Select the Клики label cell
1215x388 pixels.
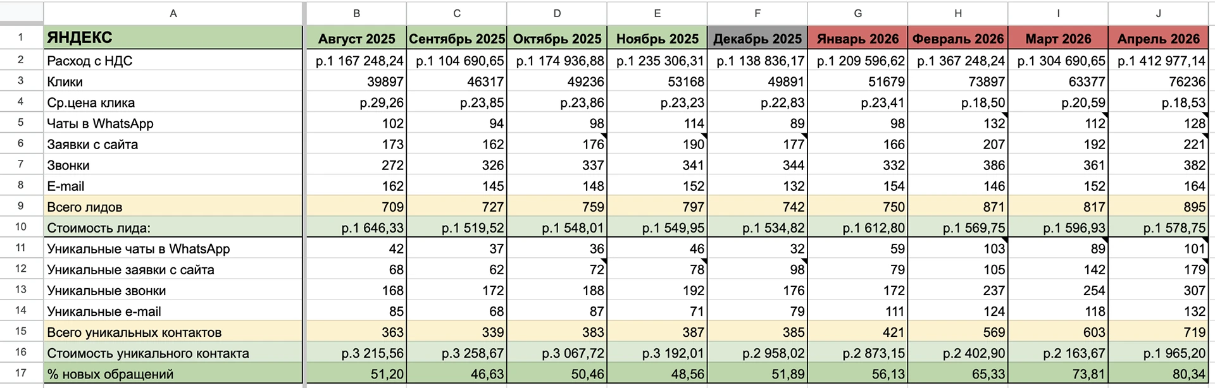click(173, 81)
